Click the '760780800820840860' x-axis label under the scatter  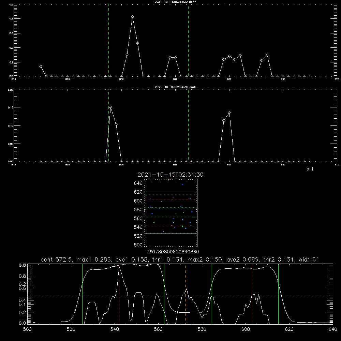click(x=173, y=252)
